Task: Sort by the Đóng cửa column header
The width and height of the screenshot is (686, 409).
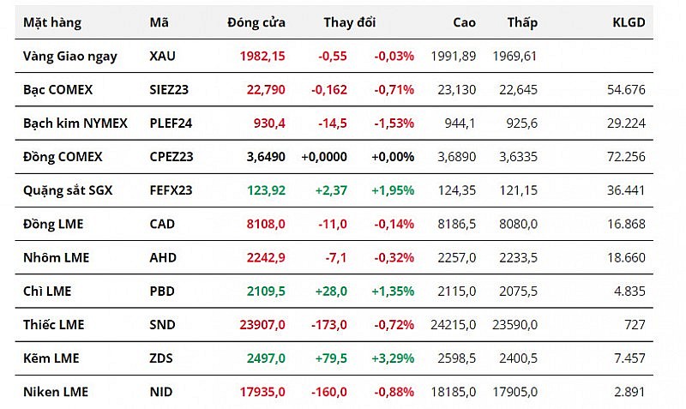Action: [x=256, y=22]
